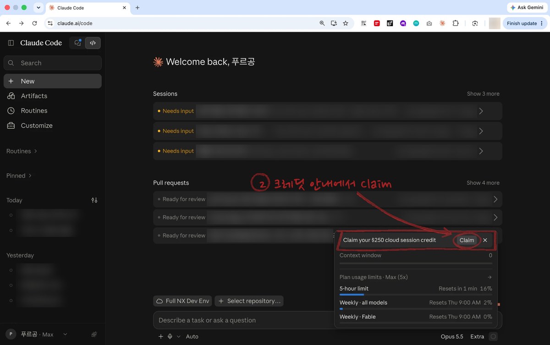The height and width of the screenshot is (345, 550).
Task: Click the sparkle icon beside the account menu
Action: [94, 334]
